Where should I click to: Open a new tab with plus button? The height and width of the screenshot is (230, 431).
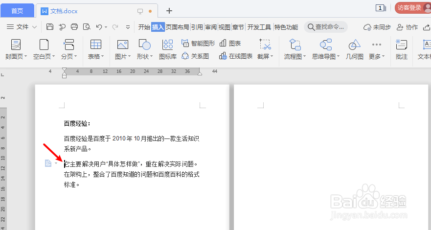point(169,11)
